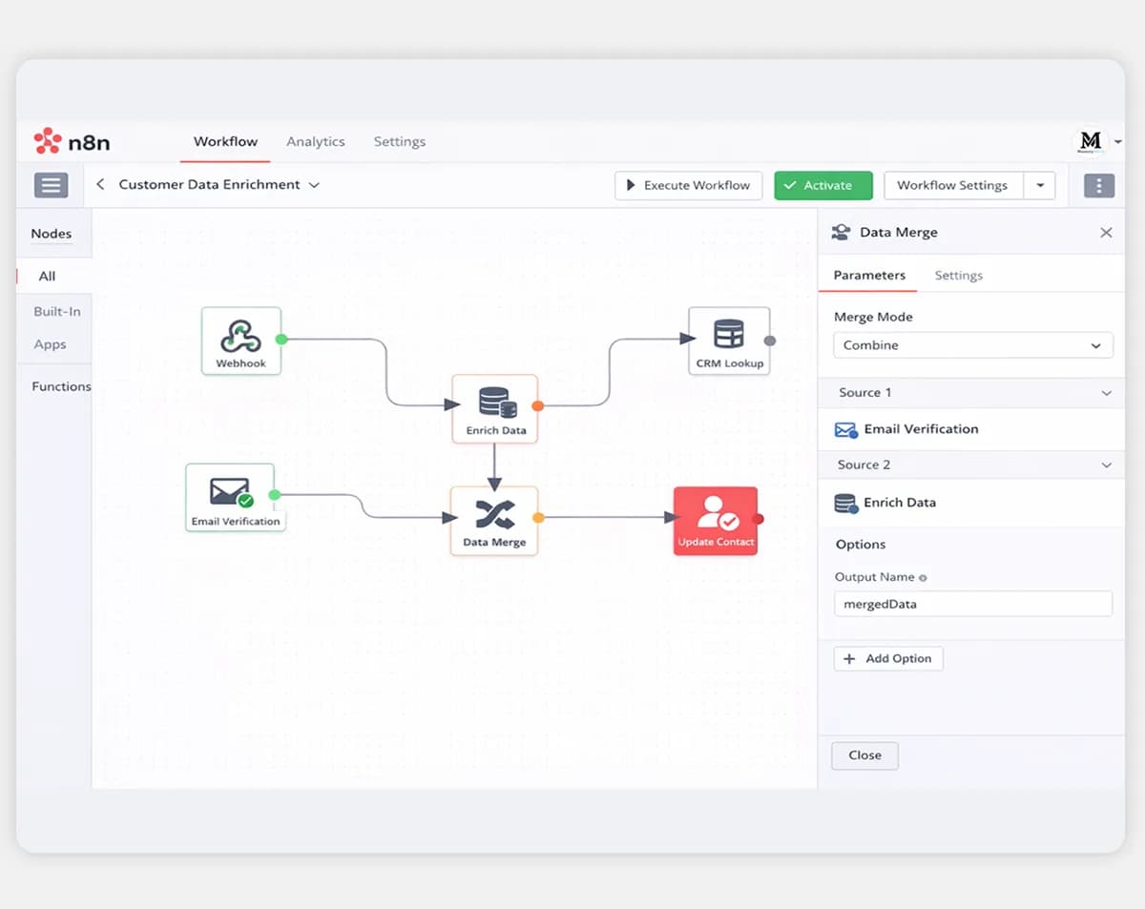Open the Workflow Settings dropdown arrow
Viewport: 1145px width, 909px height.
[1040, 185]
